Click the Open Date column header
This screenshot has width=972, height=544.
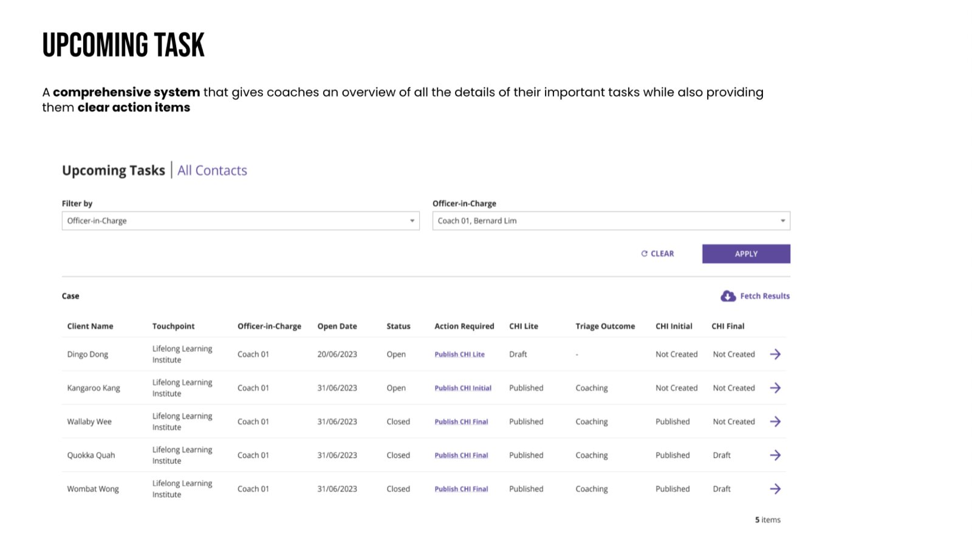[337, 326]
